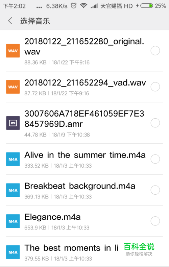The width and height of the screenshot is (169, 267).
Task: Click WAV icon of 20180122_211652294_vad.wav
Action: tap(13, 87)
